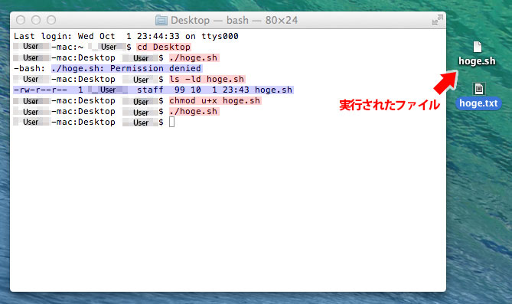512x304 pixels.
Task: Minimize the Terminal window
Action: pyautogui.click(x=36, y=20)
